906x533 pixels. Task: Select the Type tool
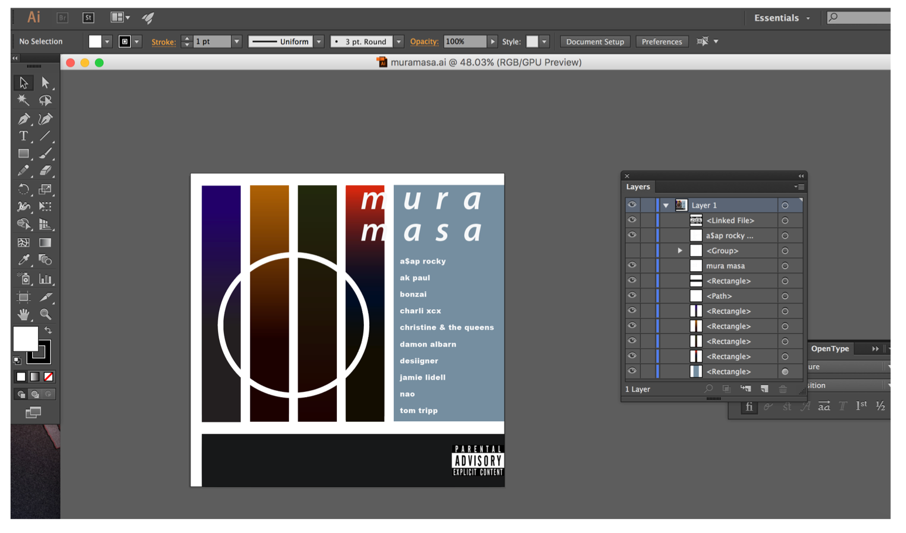tap(23, 136)
